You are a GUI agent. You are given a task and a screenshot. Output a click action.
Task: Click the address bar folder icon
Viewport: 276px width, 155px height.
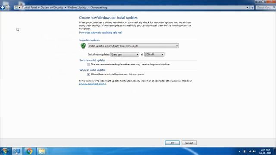16,8
